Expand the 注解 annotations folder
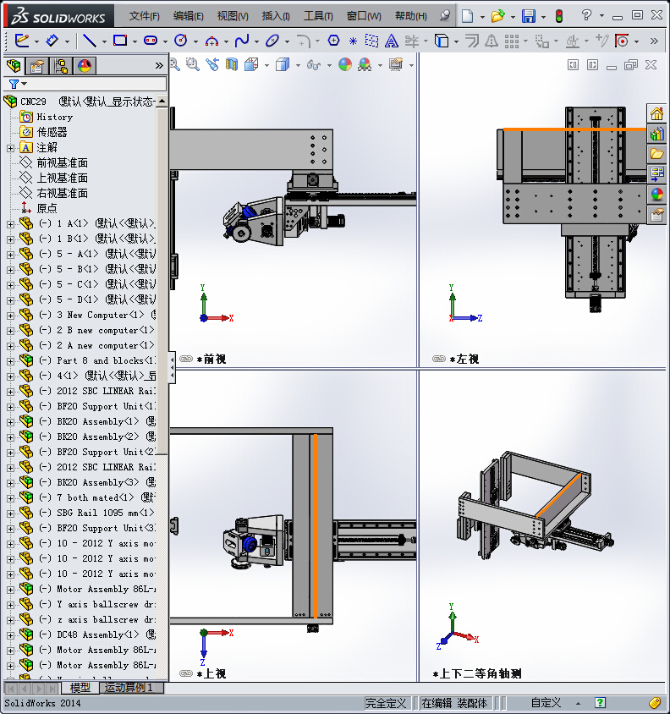Screen dimensions: 670x714 point(10,148)
